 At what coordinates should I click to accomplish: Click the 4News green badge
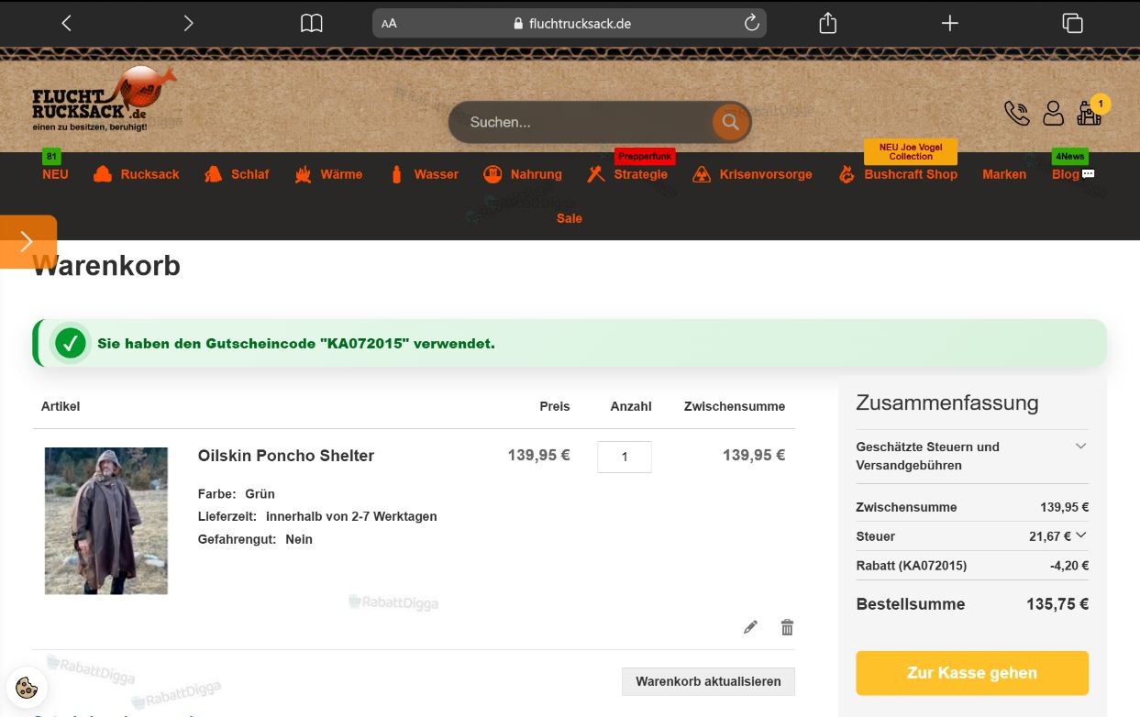pos(1070,157)
